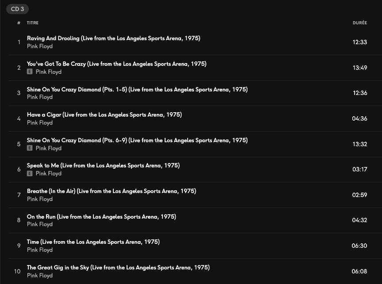Click the DURÉE column header

[359, 23]
